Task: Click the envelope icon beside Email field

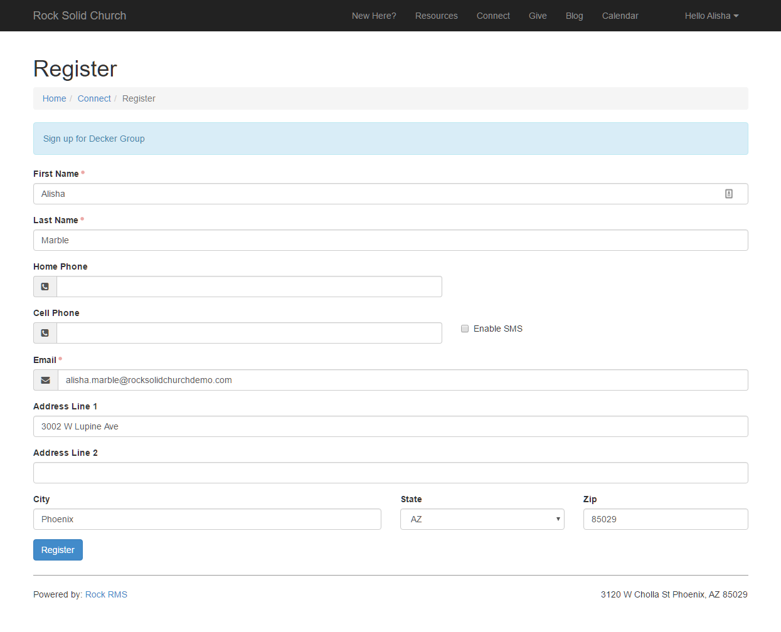Action: (46, 380)
